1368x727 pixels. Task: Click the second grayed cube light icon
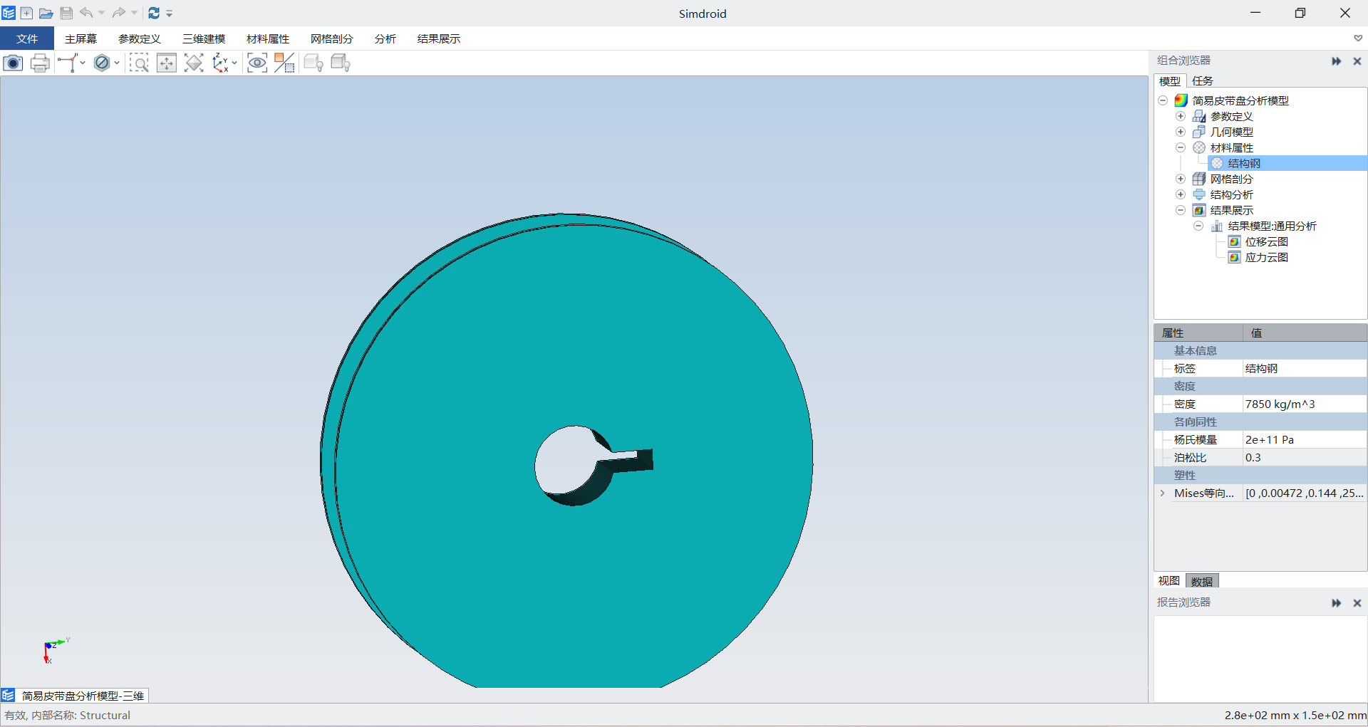(x=341, y=63)
